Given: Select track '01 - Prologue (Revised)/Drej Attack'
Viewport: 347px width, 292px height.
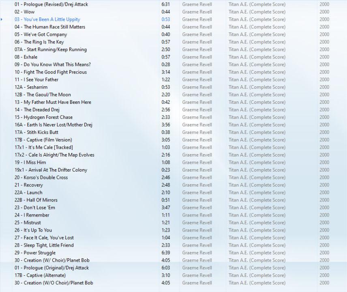Looking at the screenshot, I should tap(51, 4).
